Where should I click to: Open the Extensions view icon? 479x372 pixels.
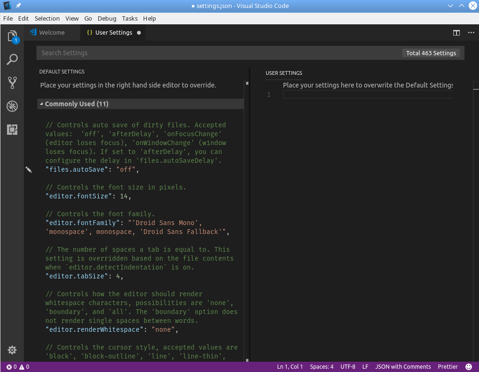click(12, 130)
